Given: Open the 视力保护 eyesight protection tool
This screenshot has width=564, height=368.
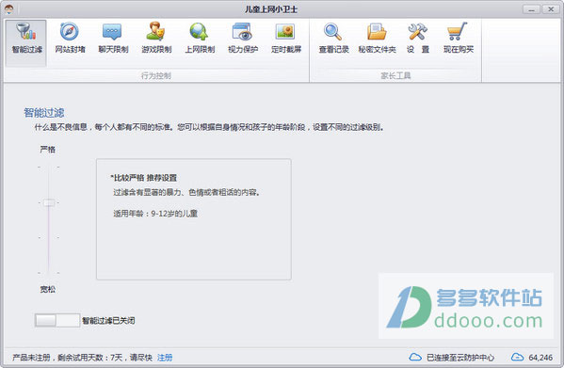Looking at the screenshot, I should point(243,39).
